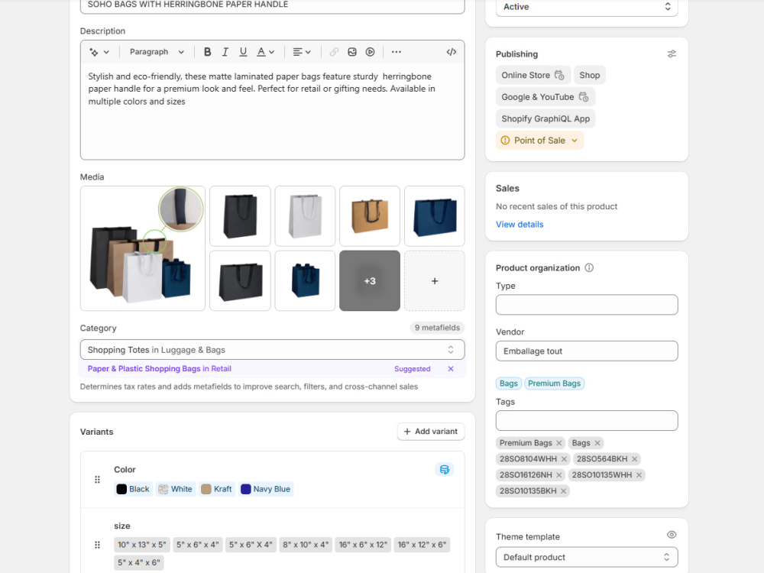Show Product organization info tooltip
Viewport: 764px width, 573px height.
(589, 268)
